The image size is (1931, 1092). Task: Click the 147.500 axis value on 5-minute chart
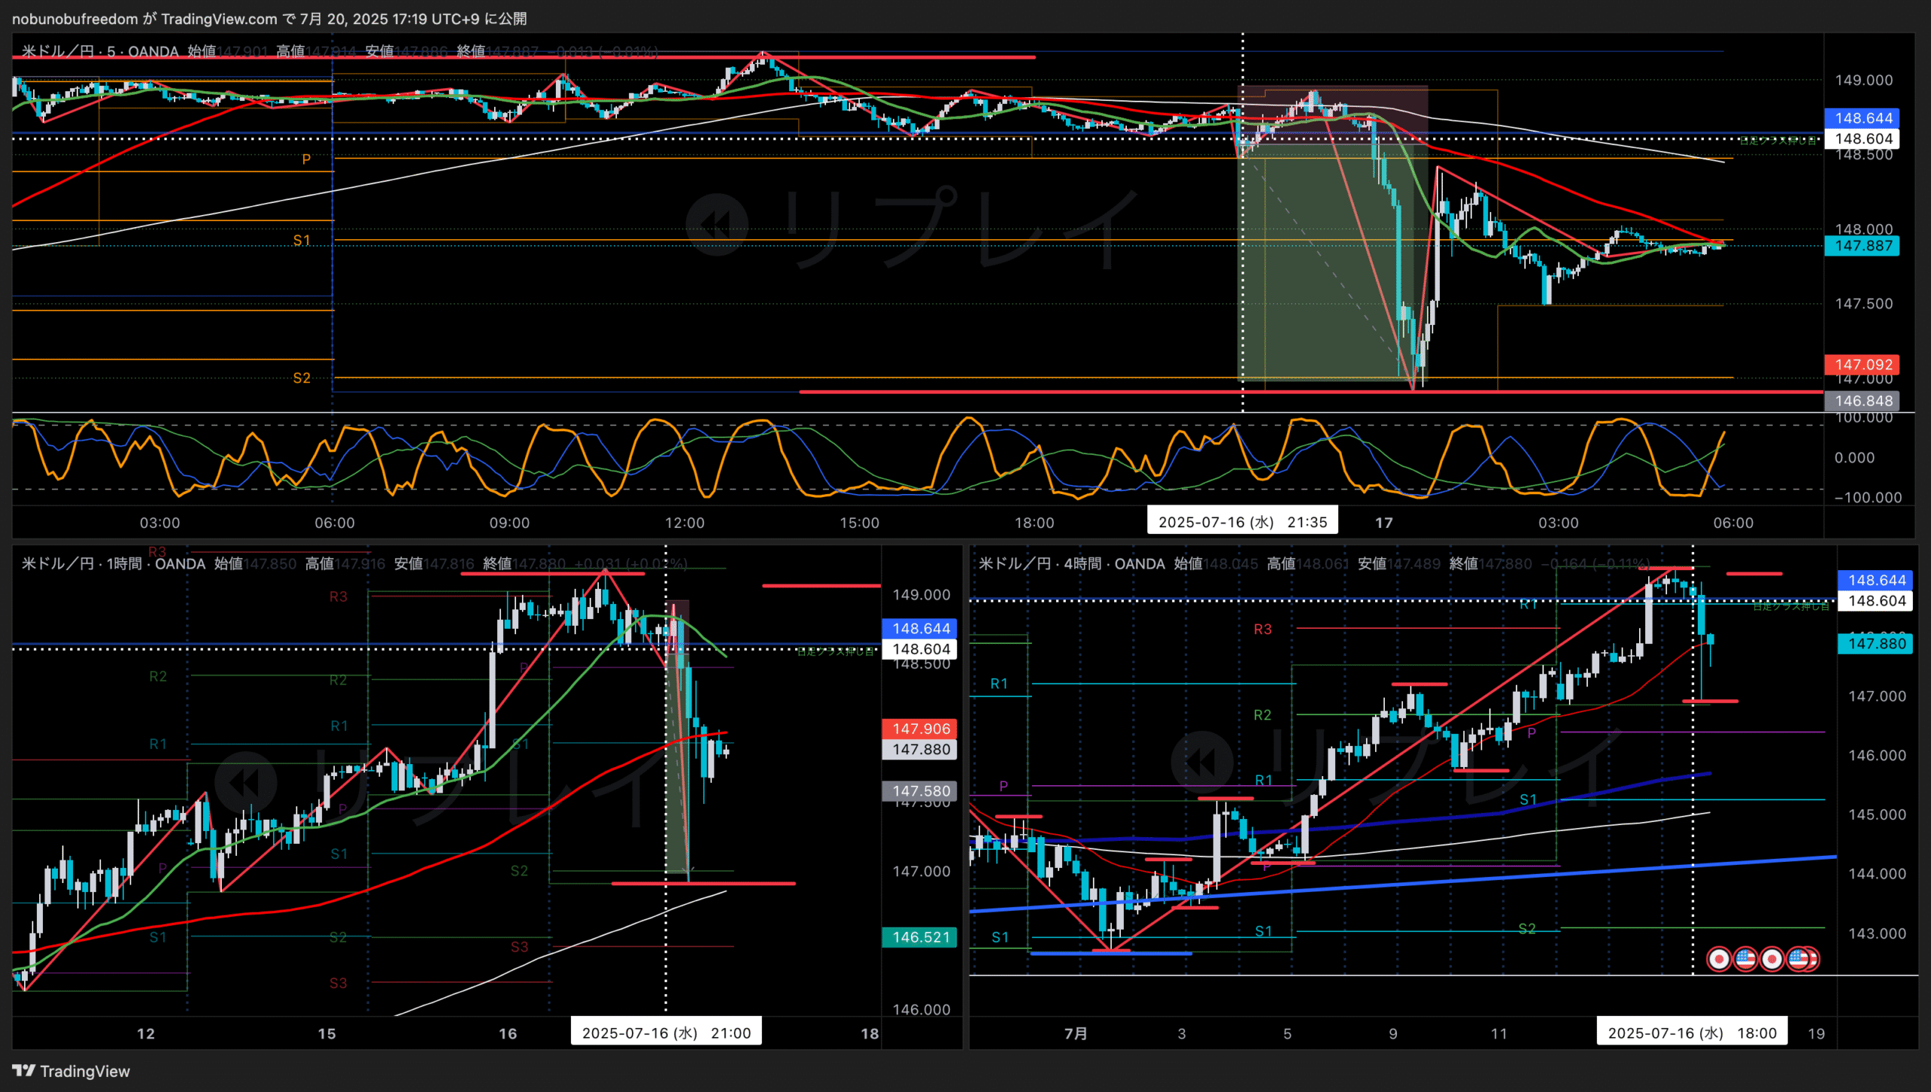tap(1864, 304)
